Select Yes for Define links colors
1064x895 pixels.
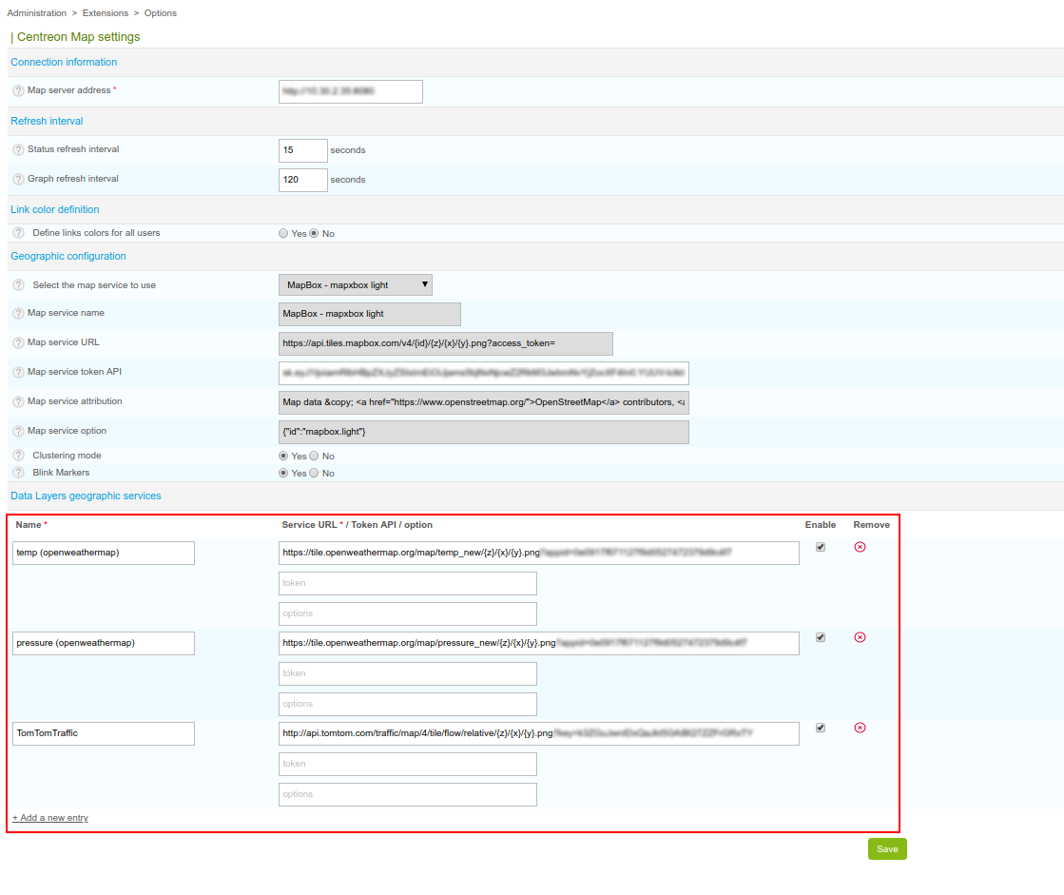(283, 233)
